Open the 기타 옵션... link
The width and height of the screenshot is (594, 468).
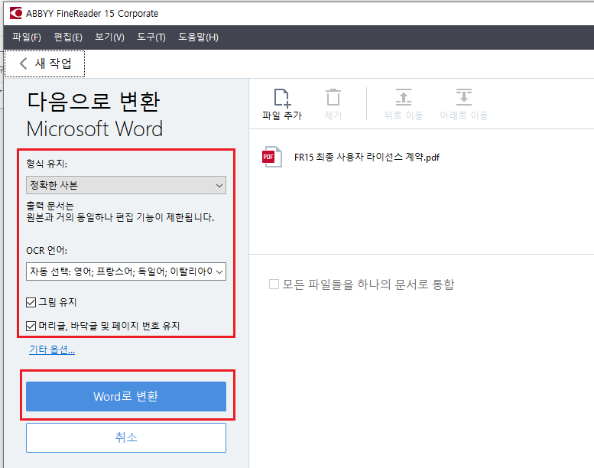52,349
